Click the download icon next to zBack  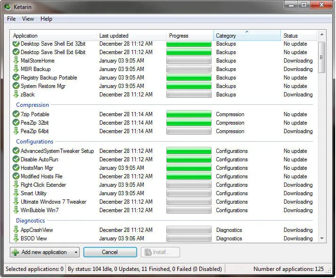16,95
